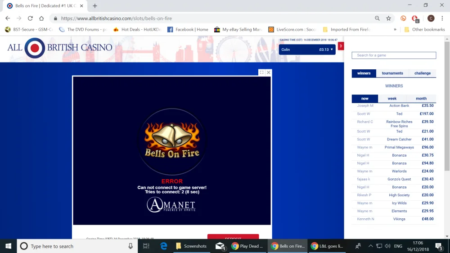Switch to L&L goes li... Chrome window
The width and height of the screenshot is (450, 253).
[327, 246]
